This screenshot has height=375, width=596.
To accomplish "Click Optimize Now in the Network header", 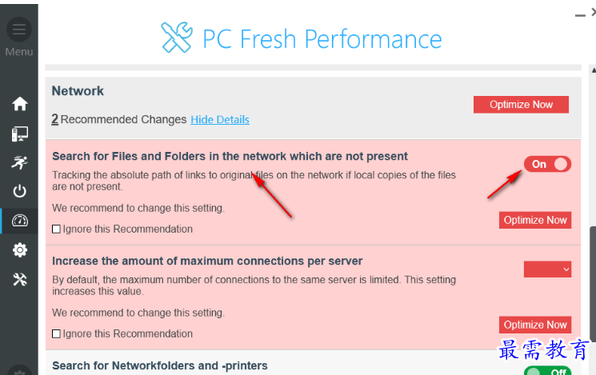I will point(521,105).
